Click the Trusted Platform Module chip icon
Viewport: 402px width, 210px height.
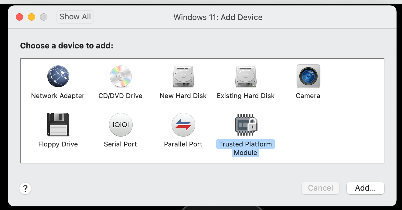246,125
